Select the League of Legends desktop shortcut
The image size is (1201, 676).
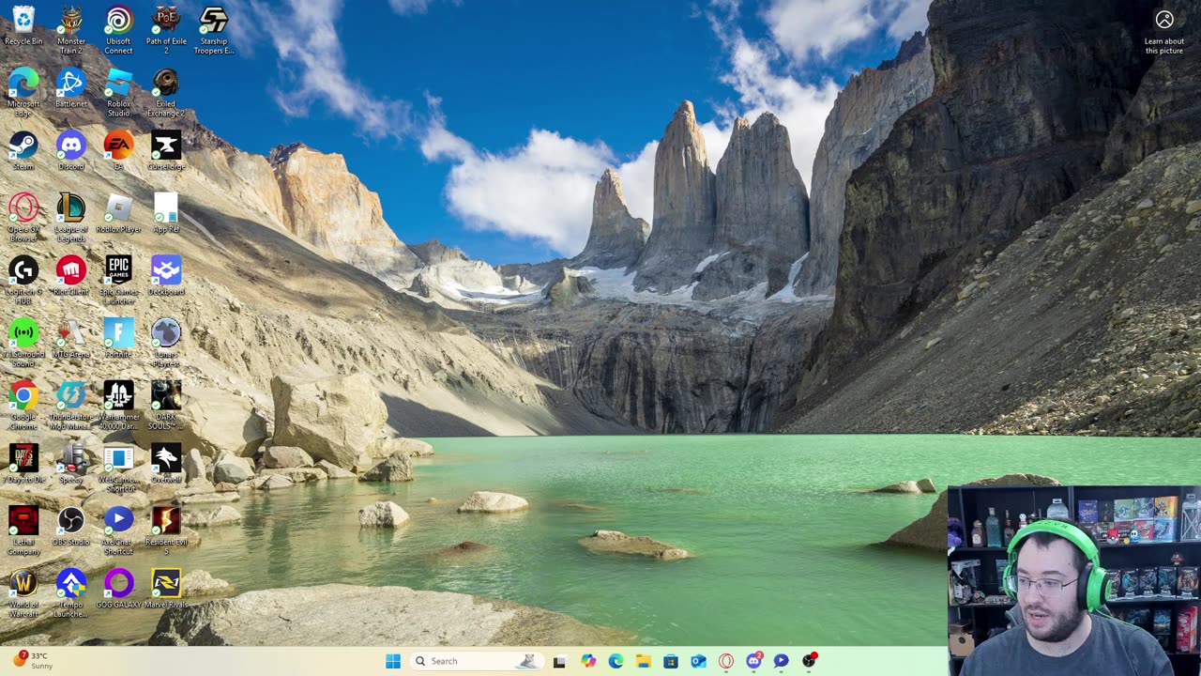pyautogui.click(x=71, y=218)
